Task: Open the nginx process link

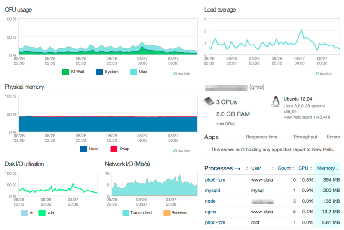Action: (x=211, y=212)
